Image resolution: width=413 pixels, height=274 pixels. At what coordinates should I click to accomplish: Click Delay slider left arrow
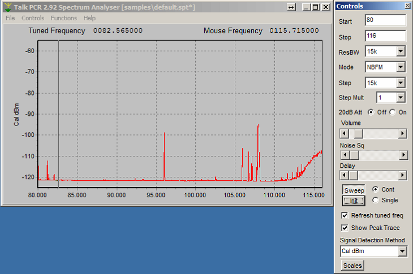pyautogui.click(x=344, y=175)
